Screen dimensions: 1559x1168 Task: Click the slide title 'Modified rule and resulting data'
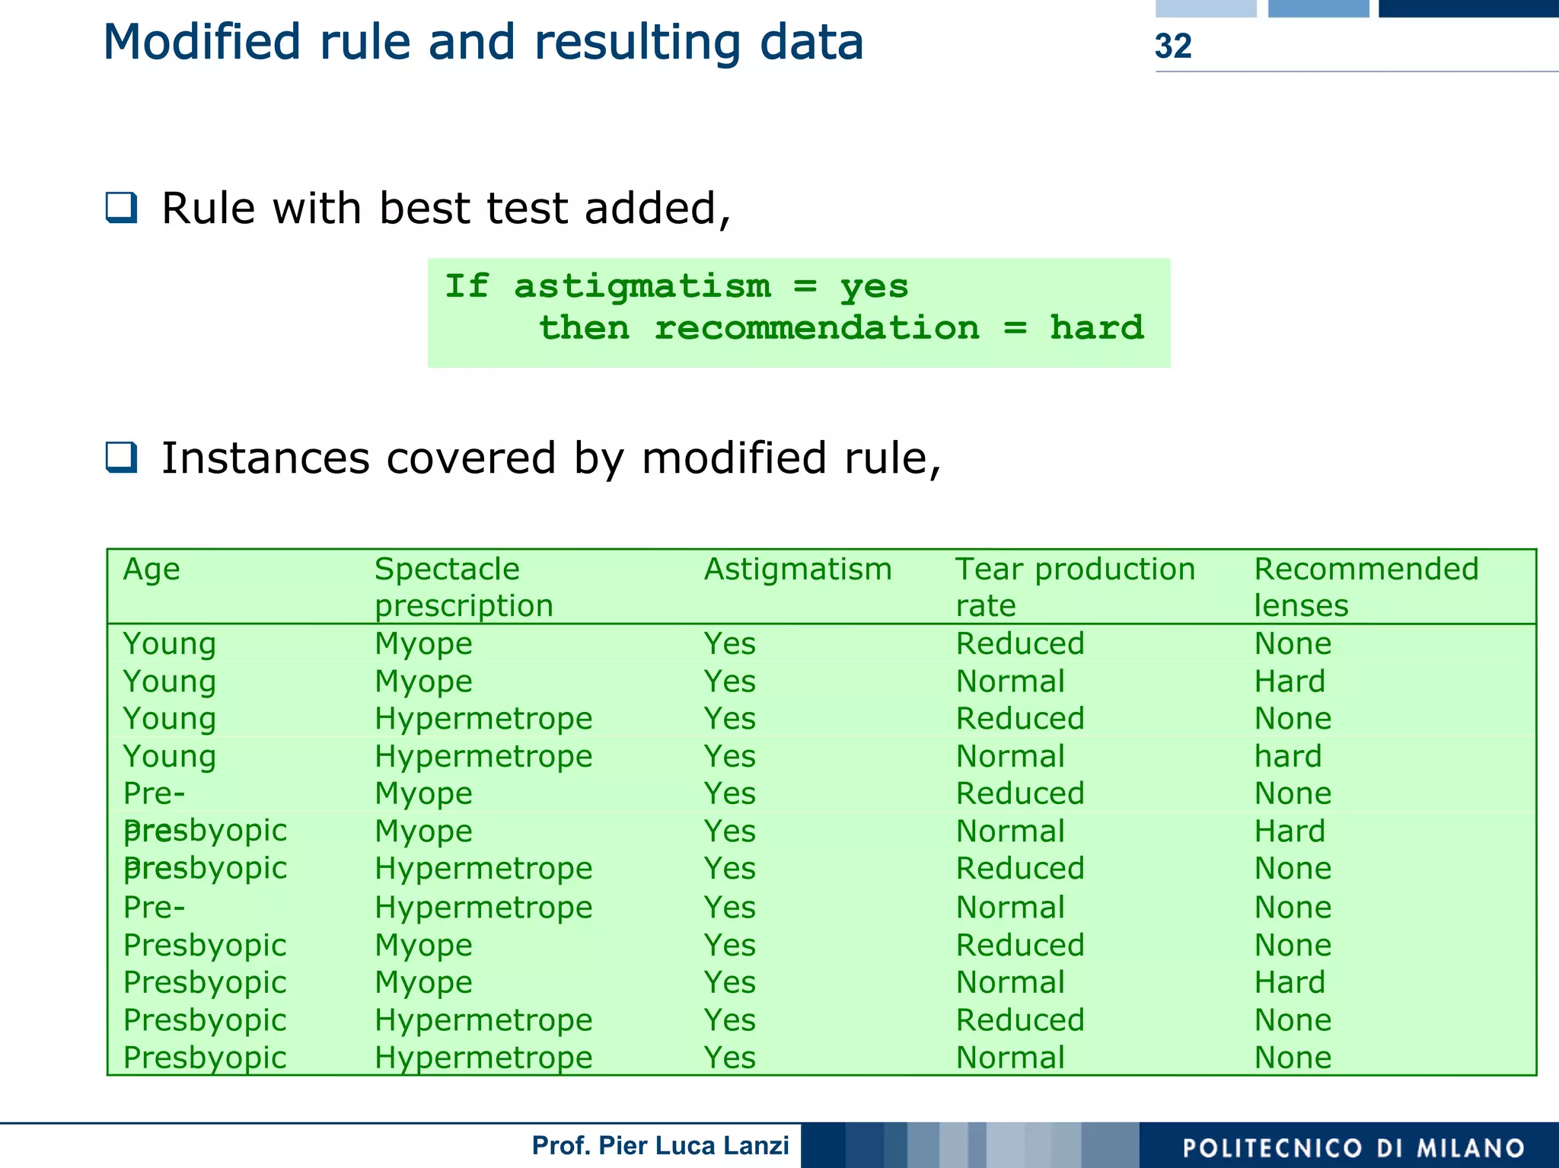483,43
